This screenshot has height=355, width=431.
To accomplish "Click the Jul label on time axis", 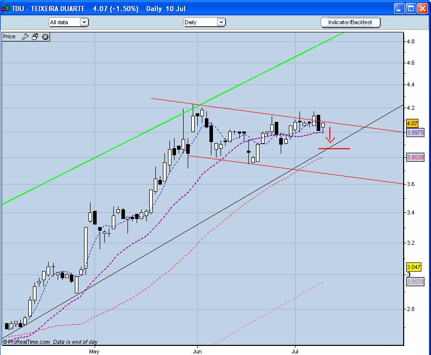I will click(295, 351).
